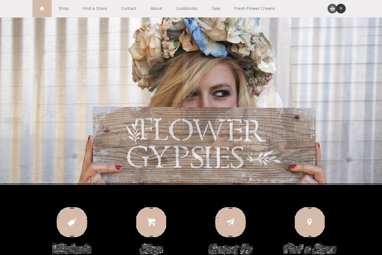Open the About page
Viewport: 382px width, 255px height.
click(x=156, y=8)
